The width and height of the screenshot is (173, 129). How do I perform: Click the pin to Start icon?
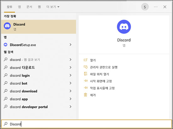(x=86, y=81)
